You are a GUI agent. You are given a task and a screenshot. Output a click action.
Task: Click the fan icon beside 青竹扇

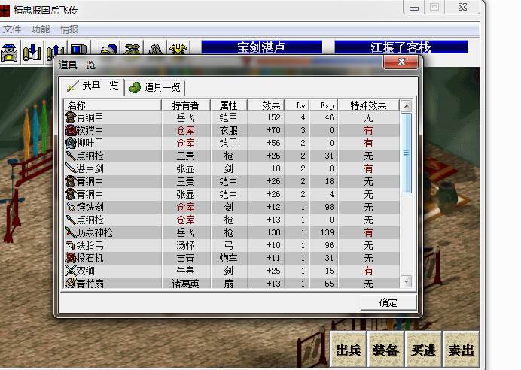pos(71,283)
